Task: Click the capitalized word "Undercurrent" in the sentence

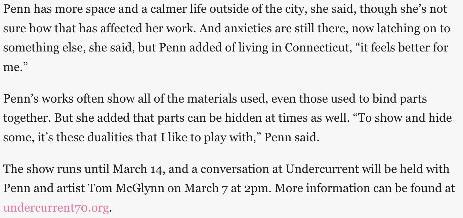Action: (322, 169)
